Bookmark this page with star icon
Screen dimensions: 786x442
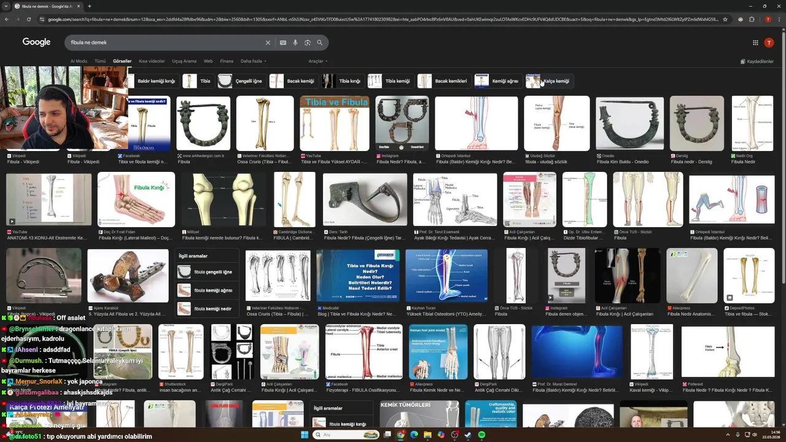coord(725,19)
